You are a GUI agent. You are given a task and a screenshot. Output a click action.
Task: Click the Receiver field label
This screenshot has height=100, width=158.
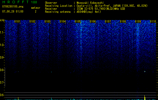tap(51, 9)
